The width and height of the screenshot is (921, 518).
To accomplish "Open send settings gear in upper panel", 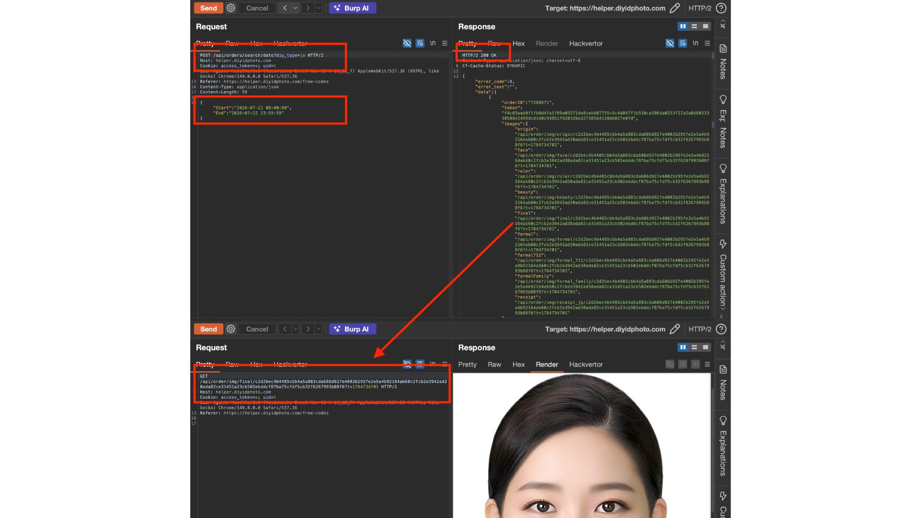I will click(231, 8).
